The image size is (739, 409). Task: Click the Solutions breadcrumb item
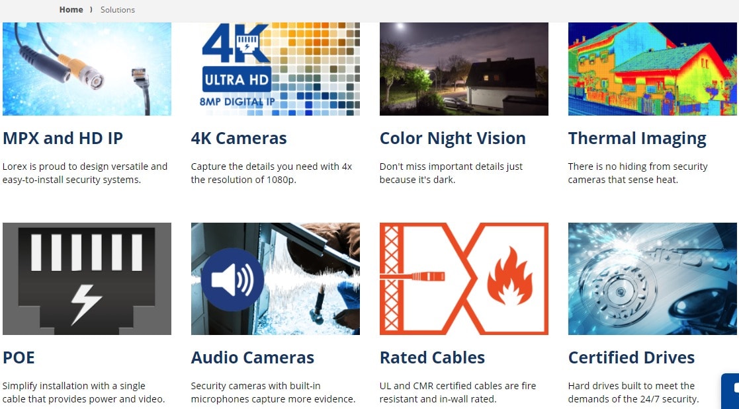(117, 9)
